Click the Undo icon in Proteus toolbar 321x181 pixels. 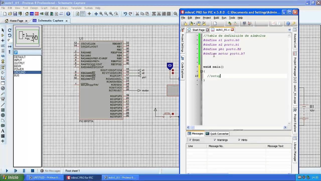pyautogui.click(x=125, y=14)
